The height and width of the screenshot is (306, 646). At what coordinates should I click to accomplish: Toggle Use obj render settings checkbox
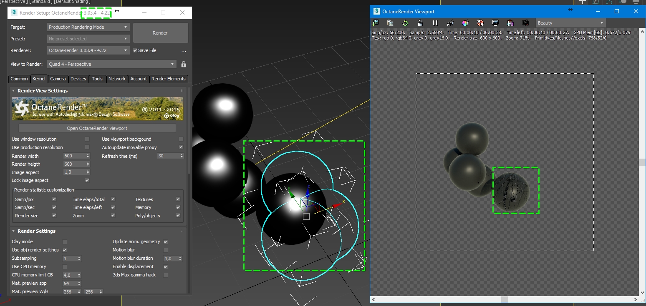[x=65, y=250]
